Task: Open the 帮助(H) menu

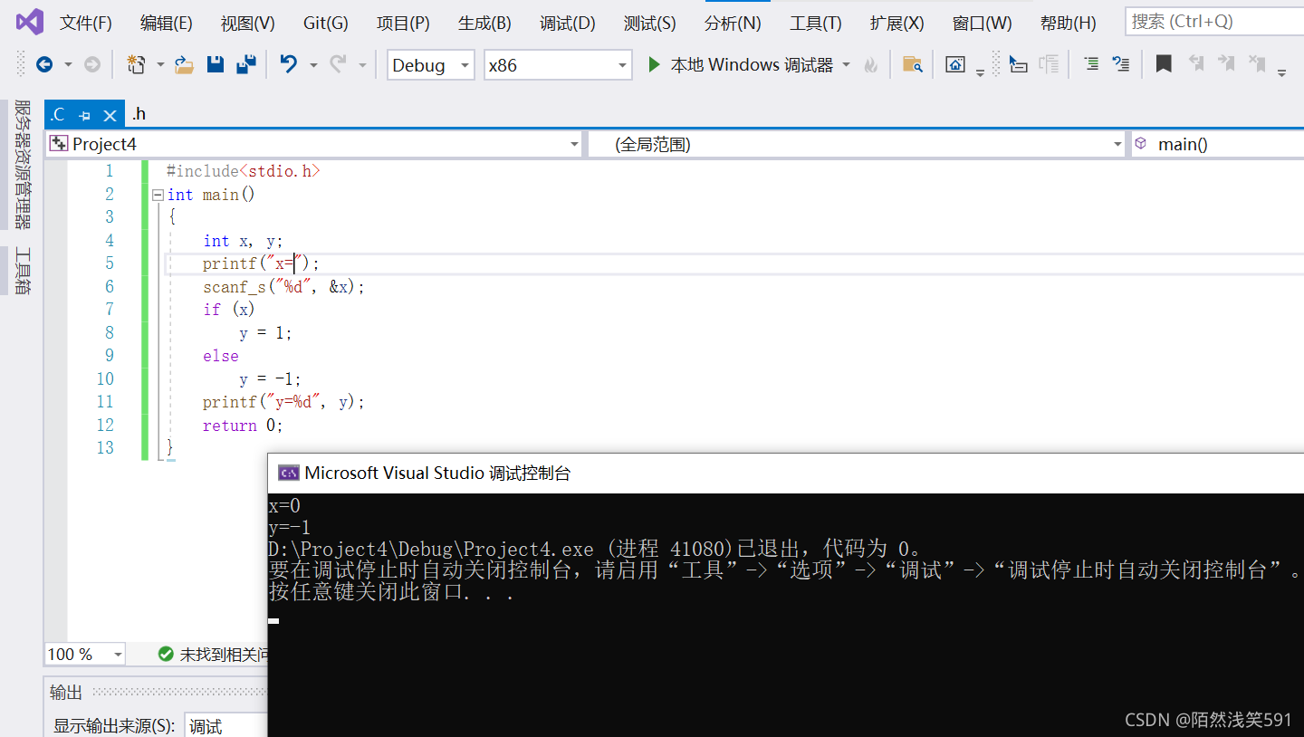Action: pyautogui.click(x=1068, y=23)
